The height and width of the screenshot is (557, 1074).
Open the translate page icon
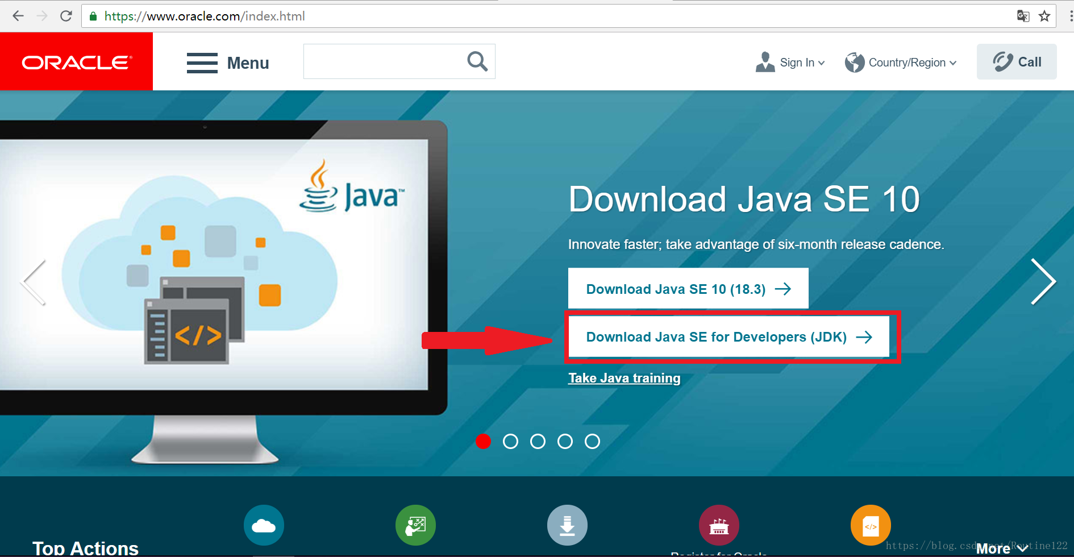(x=1023, y=16)
